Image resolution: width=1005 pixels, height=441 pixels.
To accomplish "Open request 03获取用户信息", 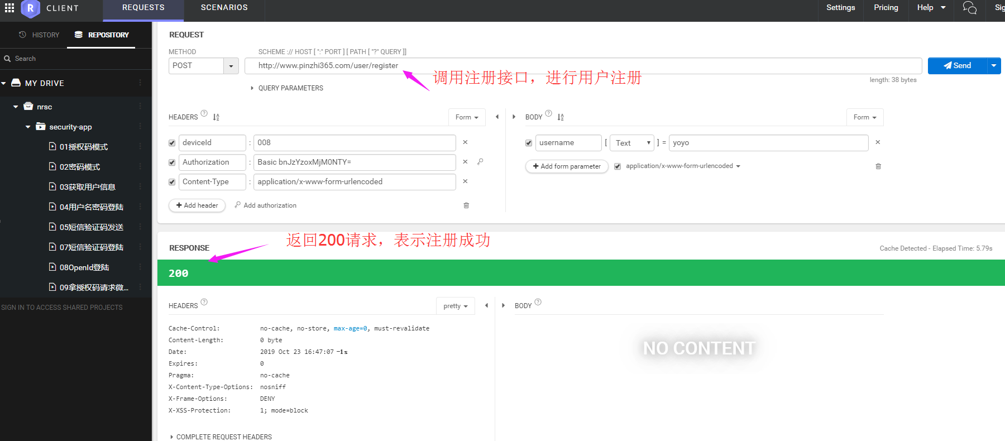I will pyautogui.click(x=83, y=187).
